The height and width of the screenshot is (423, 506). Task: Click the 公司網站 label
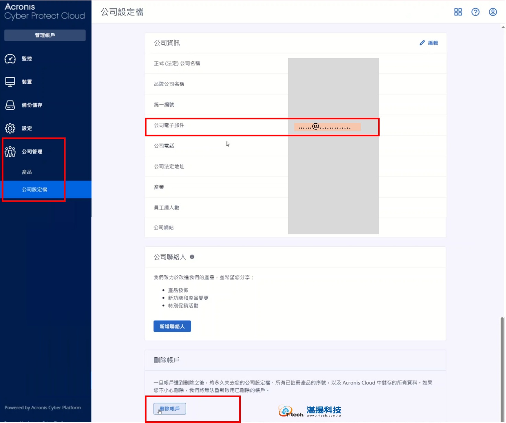tap(164, 227)
